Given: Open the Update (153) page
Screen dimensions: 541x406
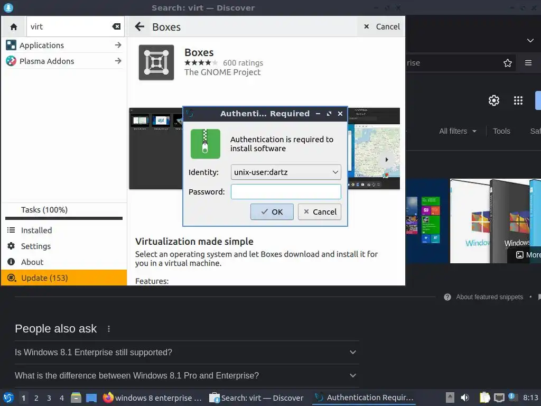Looking at the screenshot, I should [64, 278].
